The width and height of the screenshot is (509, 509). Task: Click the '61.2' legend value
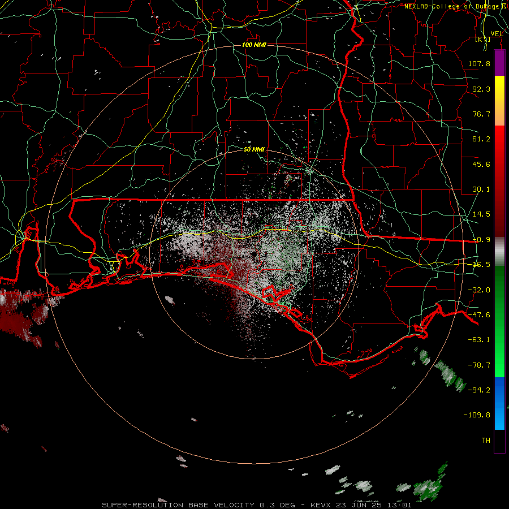tap(481, 139)
